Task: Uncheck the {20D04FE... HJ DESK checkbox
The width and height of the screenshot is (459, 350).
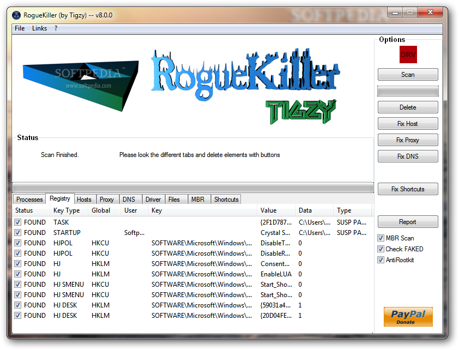Action: pos(18,316)
